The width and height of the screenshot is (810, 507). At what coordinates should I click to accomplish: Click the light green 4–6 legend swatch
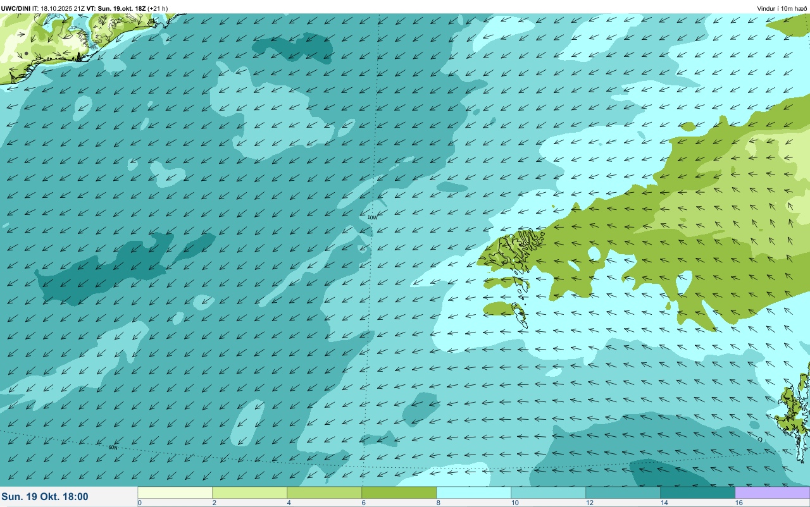tap(325, 492)
